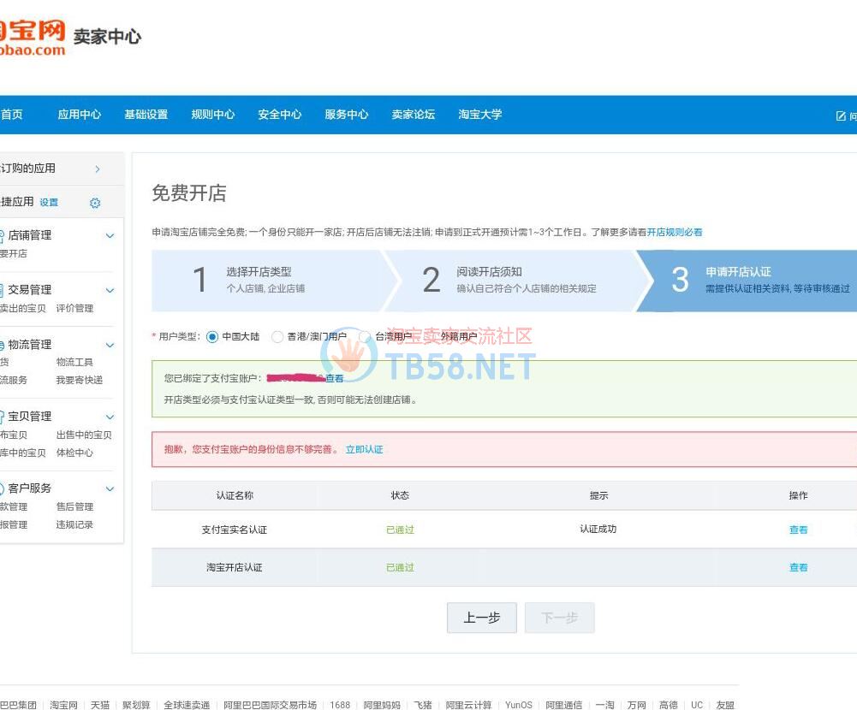Image resolution: width=857 pixels, height=710 pixels.
Task: Click 查看 for 淘宝开店认证 row
Action: tap(798, 567)
